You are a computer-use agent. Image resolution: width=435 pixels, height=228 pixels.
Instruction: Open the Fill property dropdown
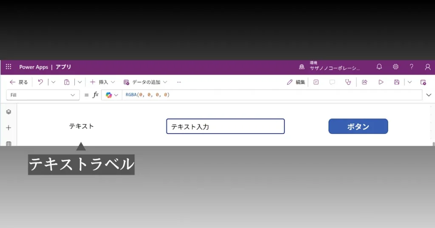pyautogui.click(x=42, y=95)
